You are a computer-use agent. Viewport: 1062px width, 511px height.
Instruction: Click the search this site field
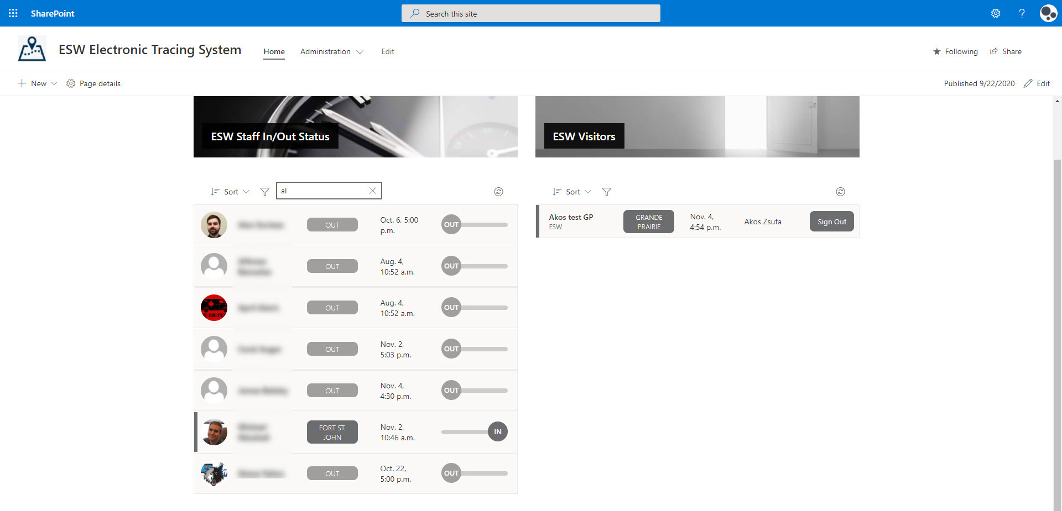pos(531,14)
